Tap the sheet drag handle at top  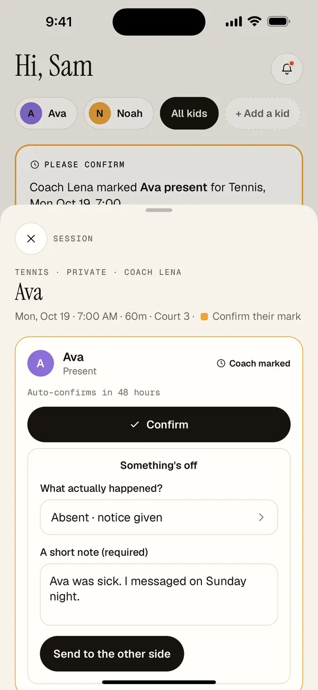(x=159, y=210)
